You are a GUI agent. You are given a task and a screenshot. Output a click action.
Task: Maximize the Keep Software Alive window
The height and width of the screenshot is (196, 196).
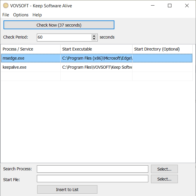pyautogui.click(x=170, y=6)
